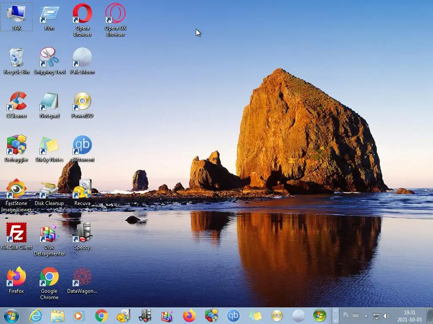This screenshot has width=433, height=324.
Task: Click the taskbar scroll up arrow
Action: [335, 312]
